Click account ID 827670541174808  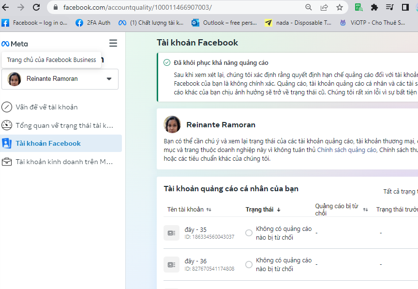(x=209, y=269)
